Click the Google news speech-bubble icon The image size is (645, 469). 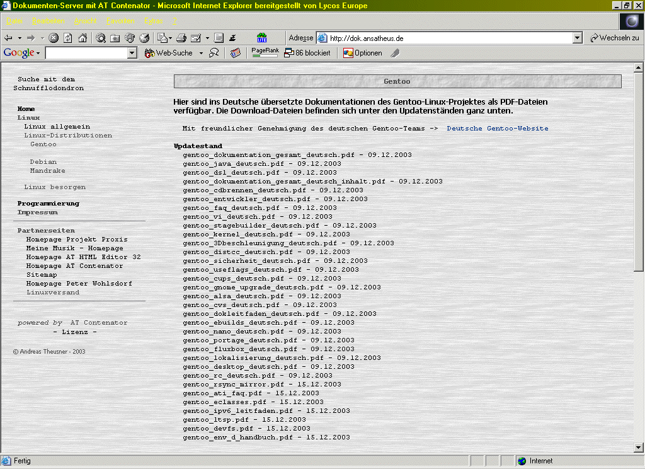(x=214, y=53)
